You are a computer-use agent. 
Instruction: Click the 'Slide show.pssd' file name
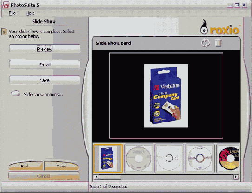(113, 43)
